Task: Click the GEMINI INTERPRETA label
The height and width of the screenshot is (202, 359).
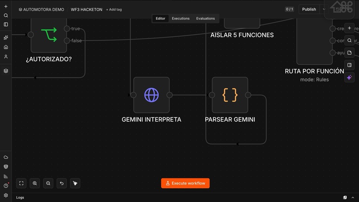Action: coord(151,119)
